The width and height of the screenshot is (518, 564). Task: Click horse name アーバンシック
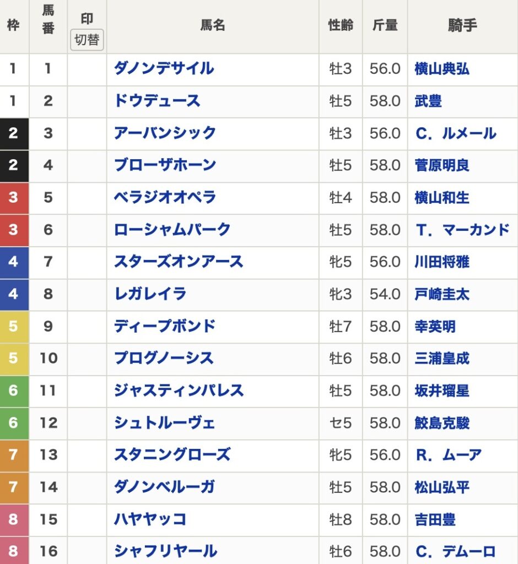(x=164, y=133)
